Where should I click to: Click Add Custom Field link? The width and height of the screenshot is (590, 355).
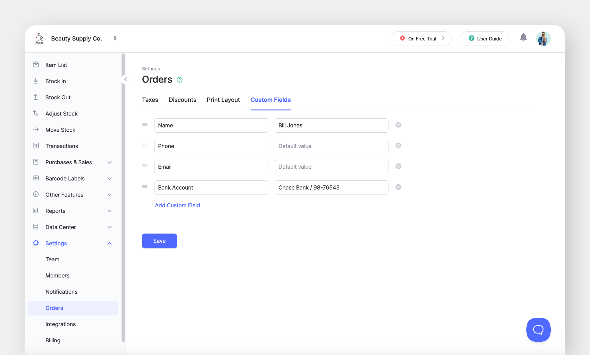coord(177,205)
